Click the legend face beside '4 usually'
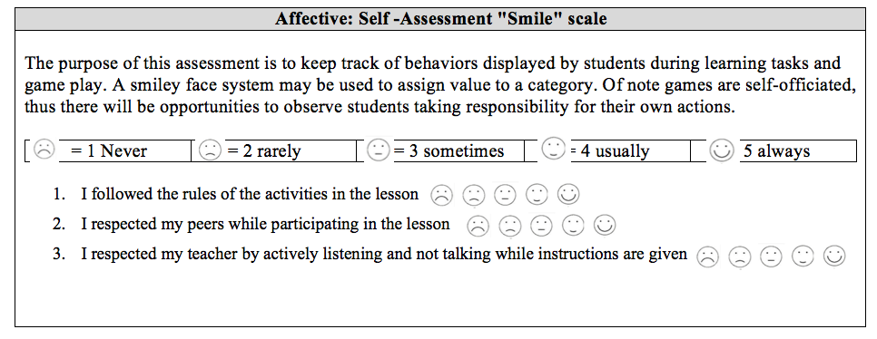 point(554,148)
